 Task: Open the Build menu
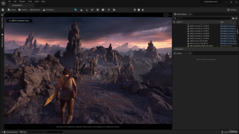tap(37, 1)
